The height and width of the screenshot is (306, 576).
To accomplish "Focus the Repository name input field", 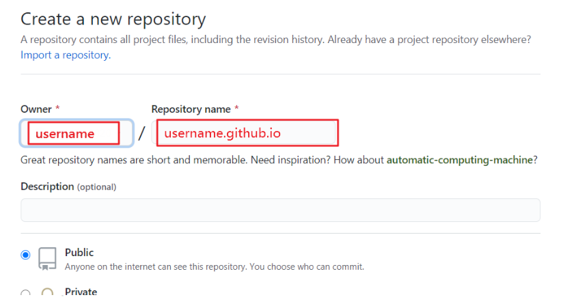I will (x=247, y=133).
